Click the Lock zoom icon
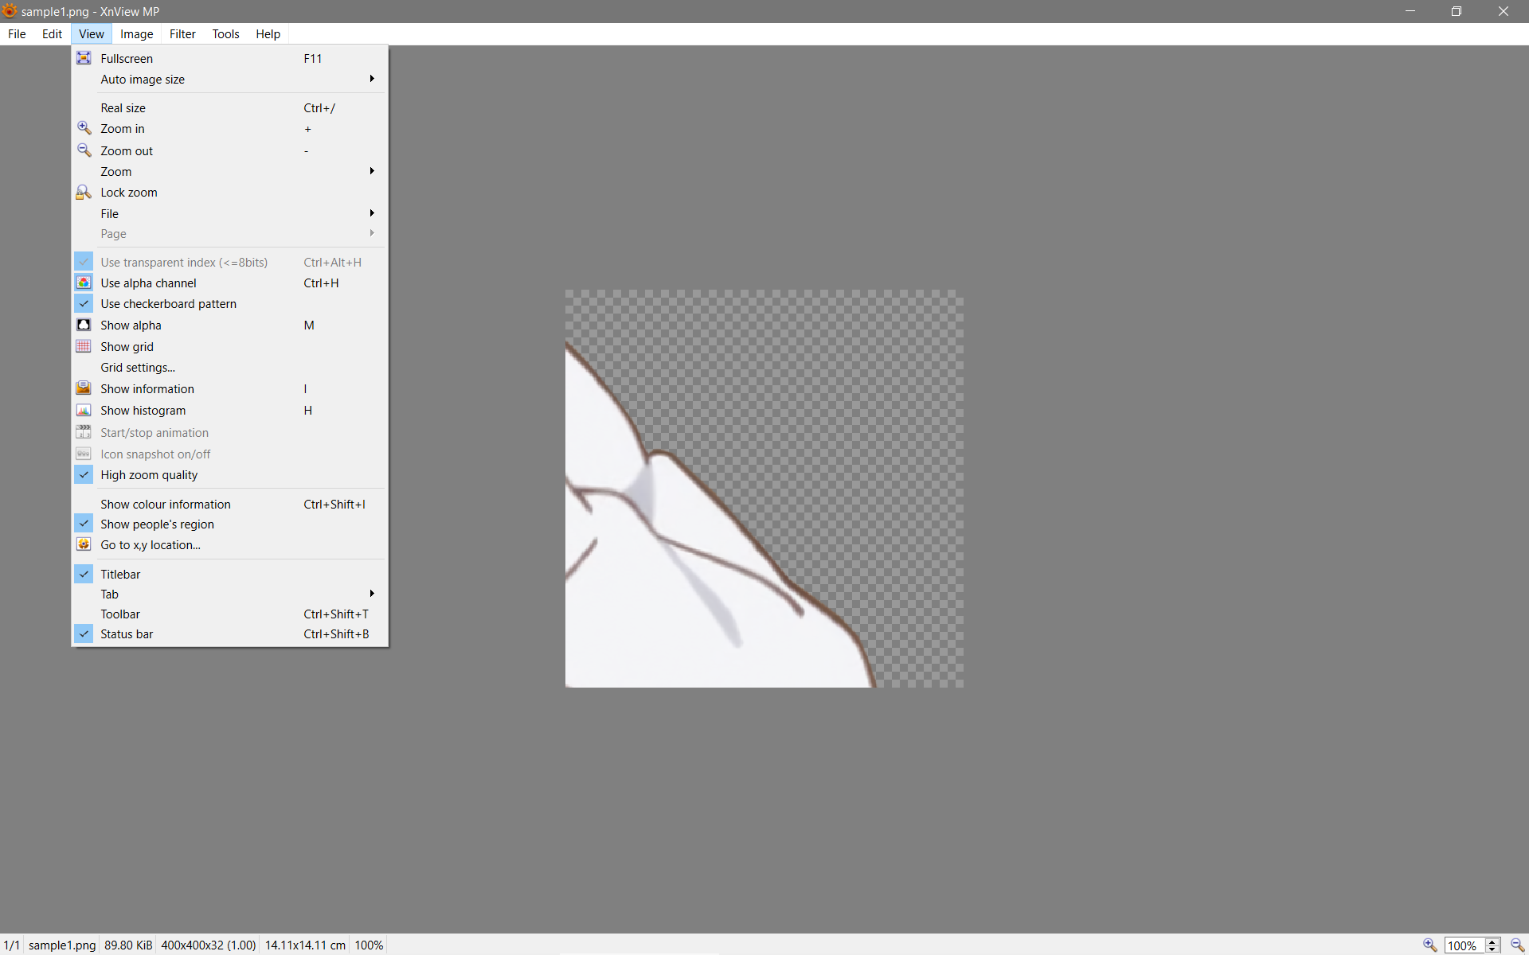Image resolution: width=1529 pixels, height=955 pixels. pyautogui.click(x=84, y=193)
